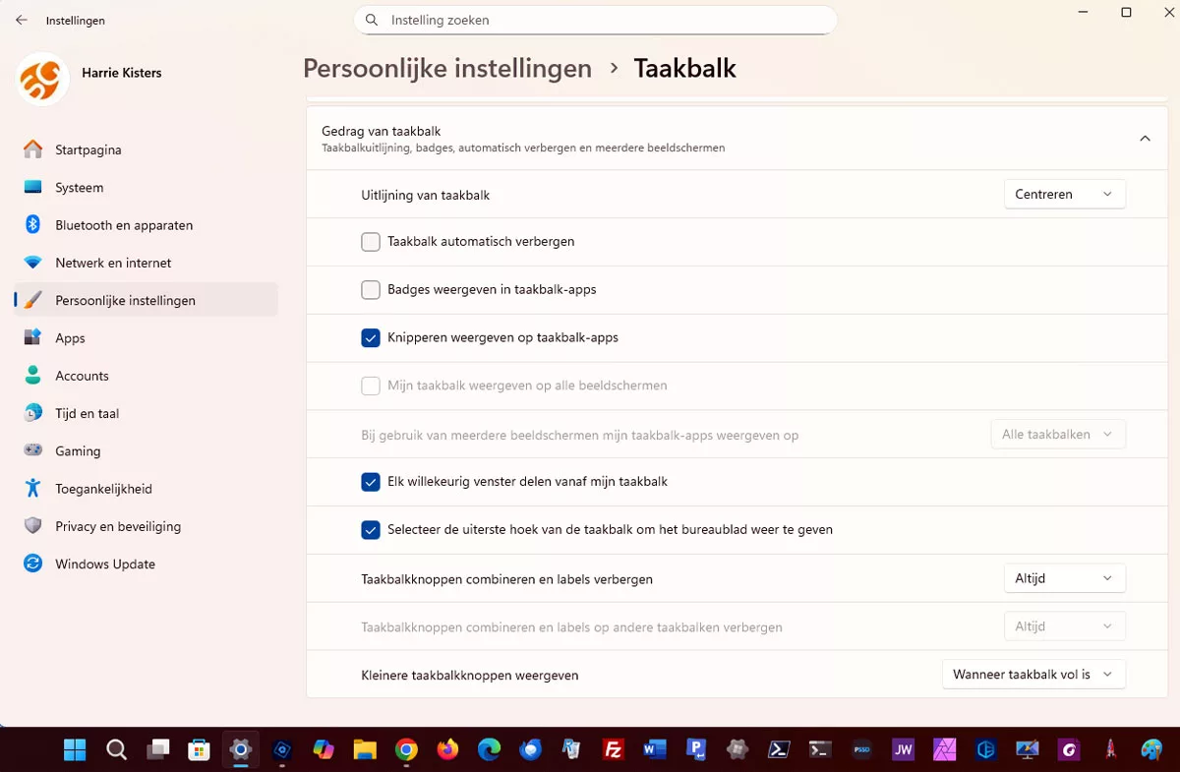
Task: Collapse the Gedrag van taakbalk section
Action: (1145, 139)
